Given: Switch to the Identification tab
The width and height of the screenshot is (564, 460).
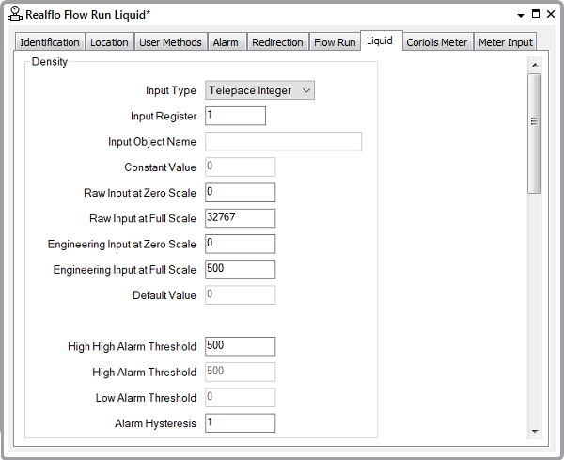Looking at the screenshot, I should click(x=50, y=42).
